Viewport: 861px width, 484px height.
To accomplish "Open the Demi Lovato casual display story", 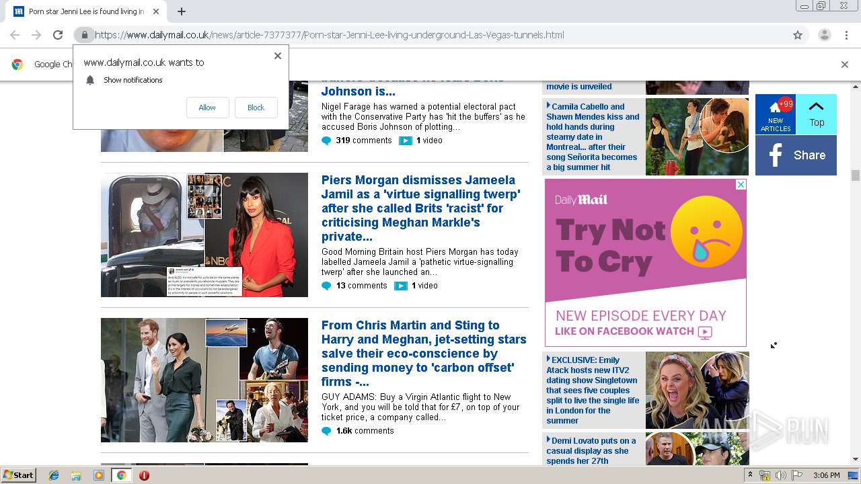I will [x=591, y=450].
